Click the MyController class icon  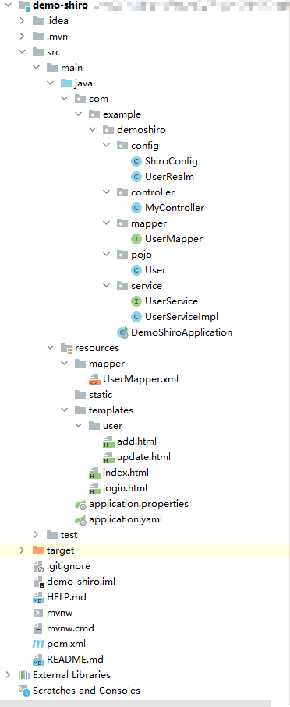136,208
